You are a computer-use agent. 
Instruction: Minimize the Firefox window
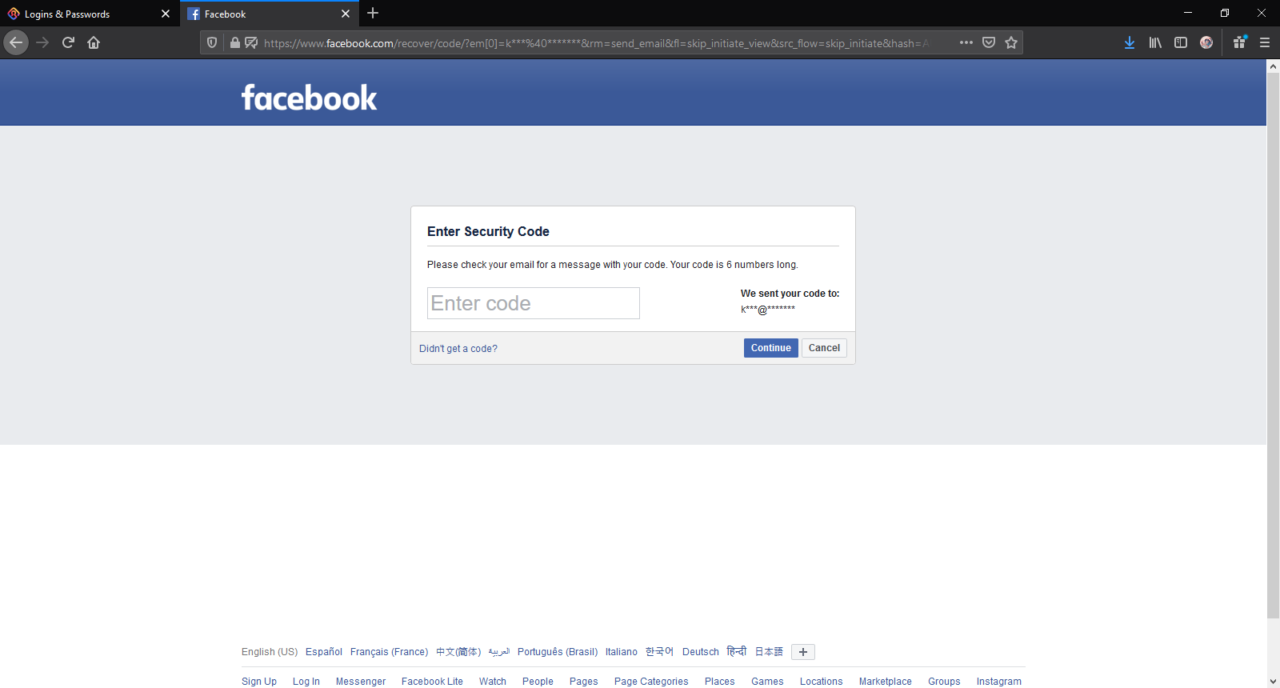(x=1188, y=13)
